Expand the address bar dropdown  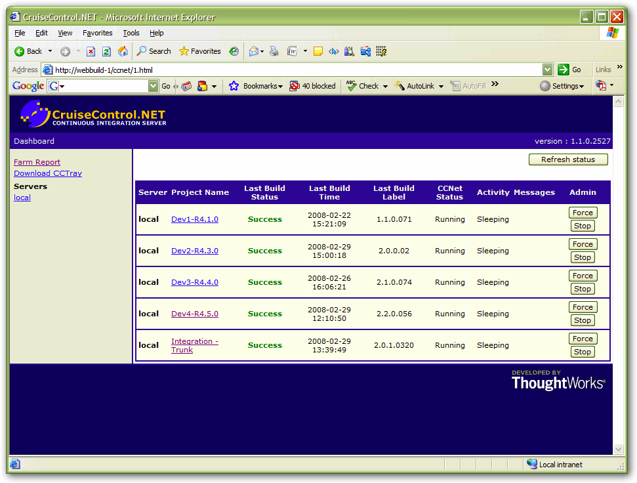tap(547, 70)
